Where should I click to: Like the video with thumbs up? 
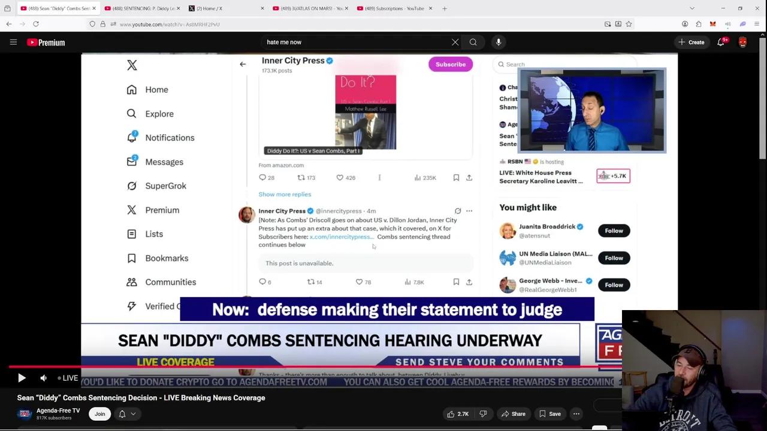(458, 414)
